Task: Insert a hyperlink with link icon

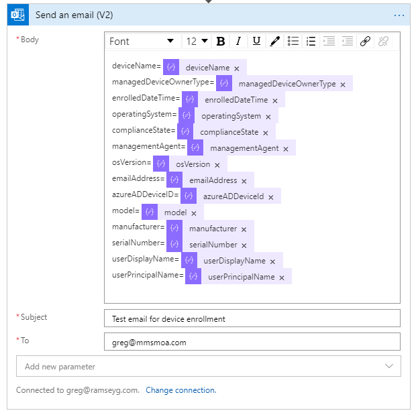Action: 365,42
